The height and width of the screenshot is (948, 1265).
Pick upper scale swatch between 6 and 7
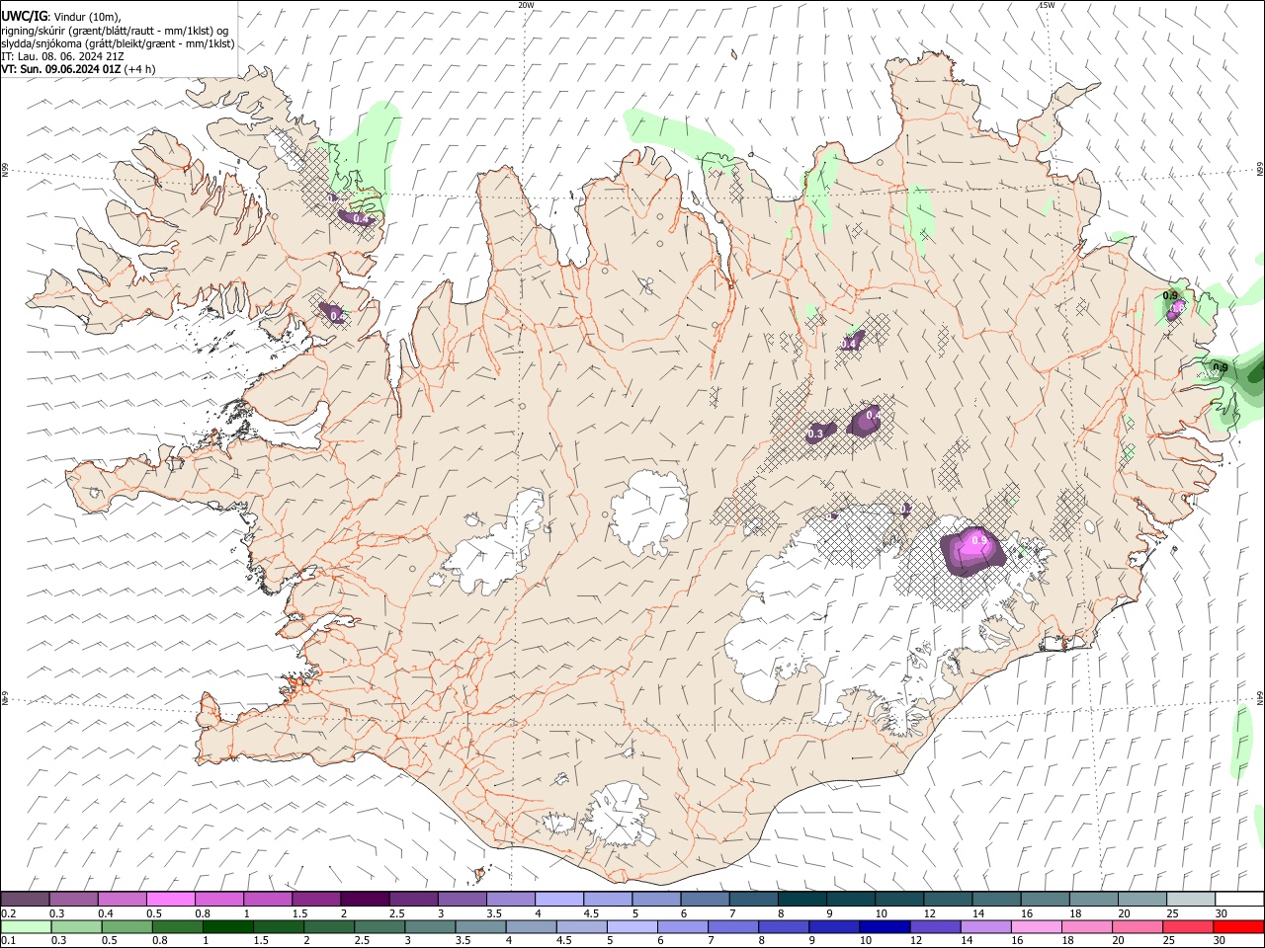(704, 899)
